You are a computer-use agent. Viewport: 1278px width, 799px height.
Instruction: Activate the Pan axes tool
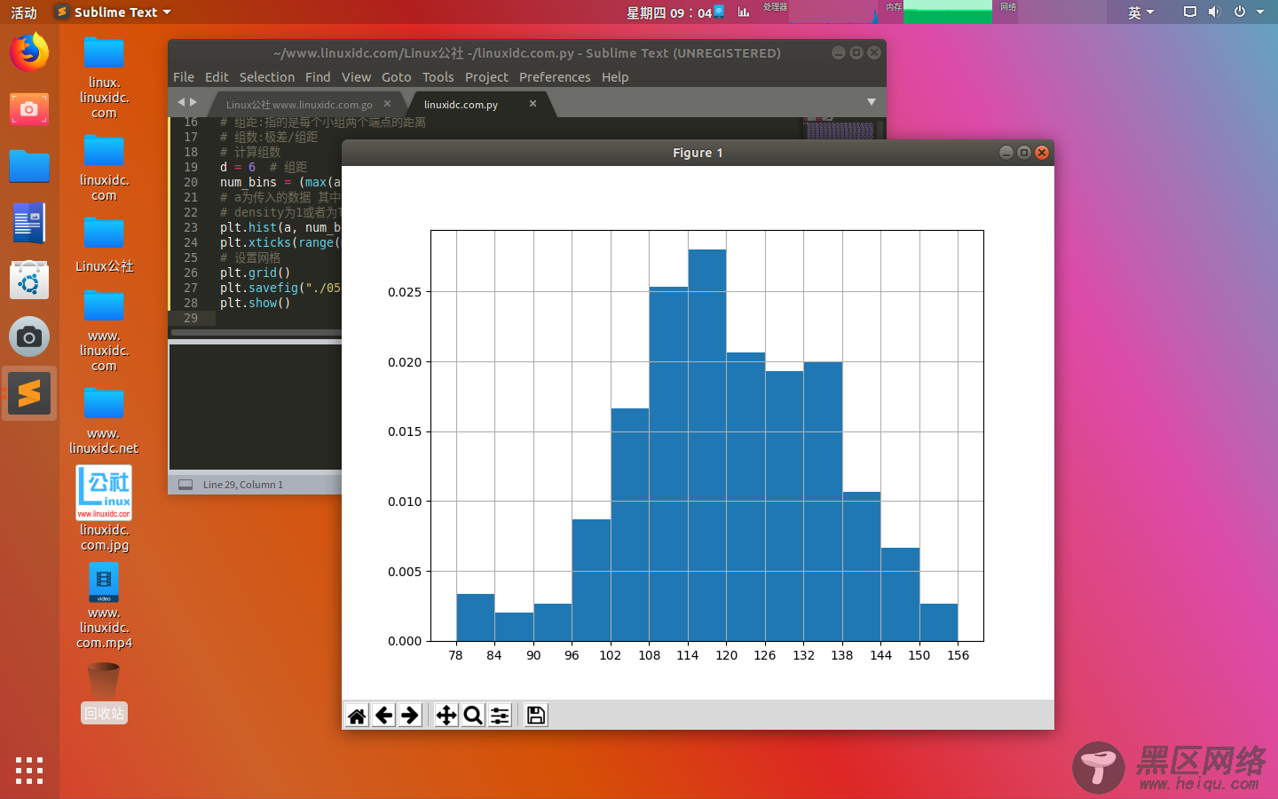446,716
